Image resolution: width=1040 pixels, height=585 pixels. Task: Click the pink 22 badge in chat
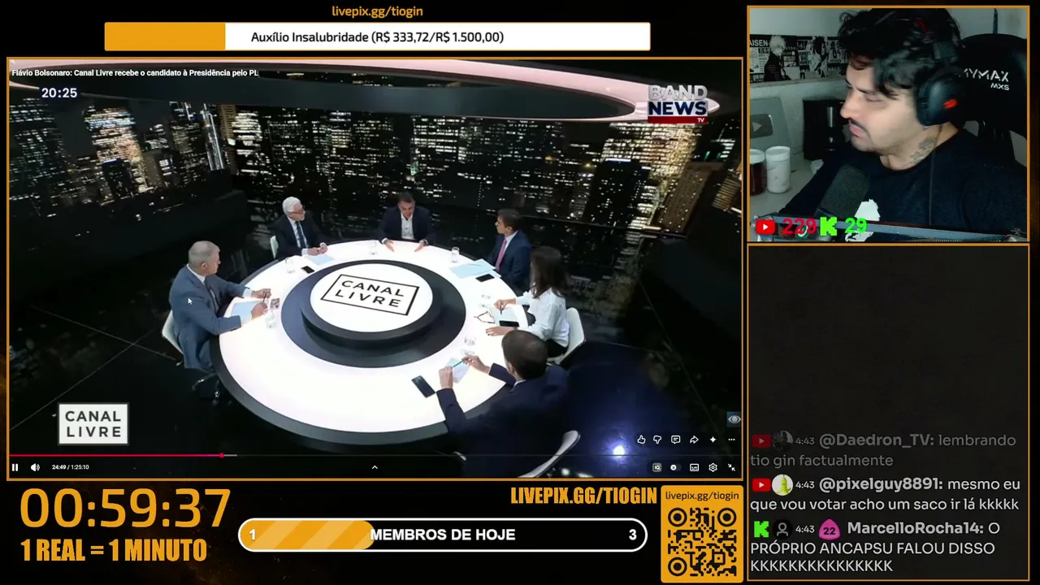point(829,530)
